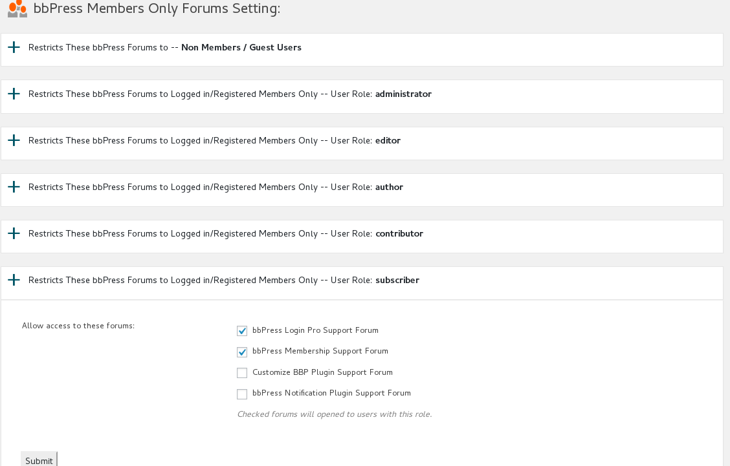
Task: Click the plus icon for administrator role
Action: coord(14,94)
